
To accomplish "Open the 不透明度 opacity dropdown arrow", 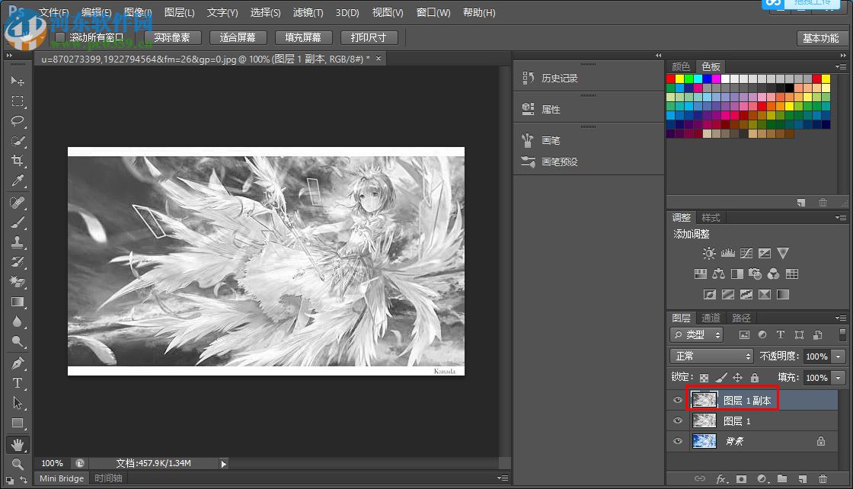I will 839,356.
